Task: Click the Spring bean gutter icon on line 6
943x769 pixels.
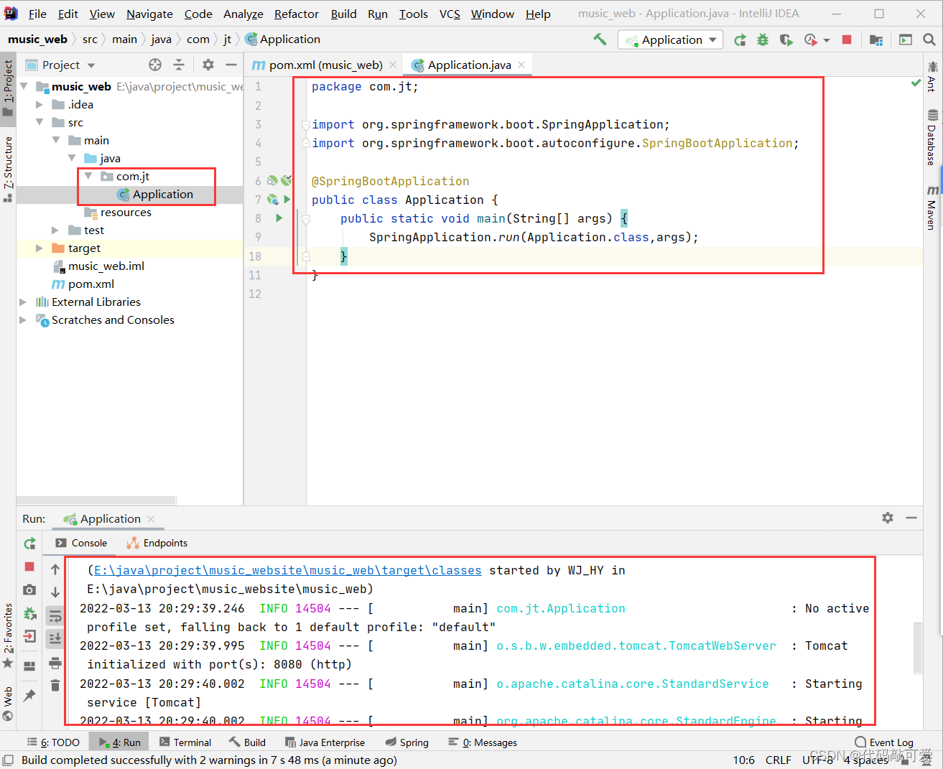Action: point(272,181)
